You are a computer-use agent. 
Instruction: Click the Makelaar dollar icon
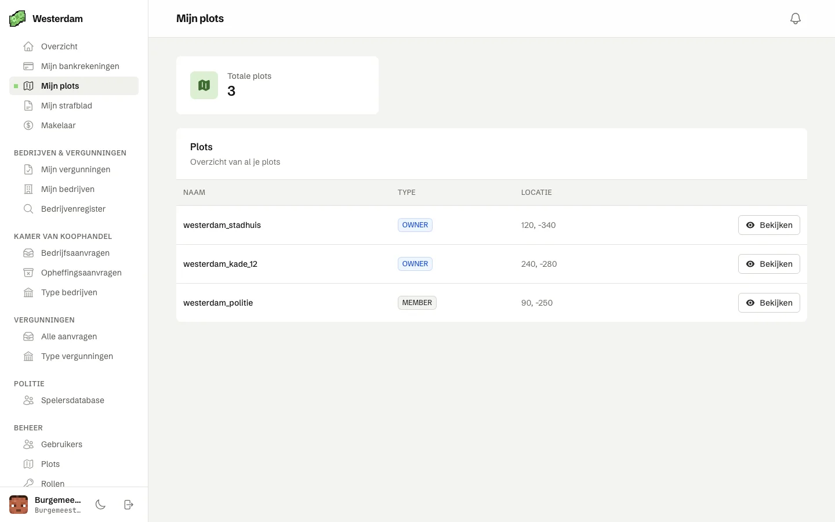click(x=28, y=125)
